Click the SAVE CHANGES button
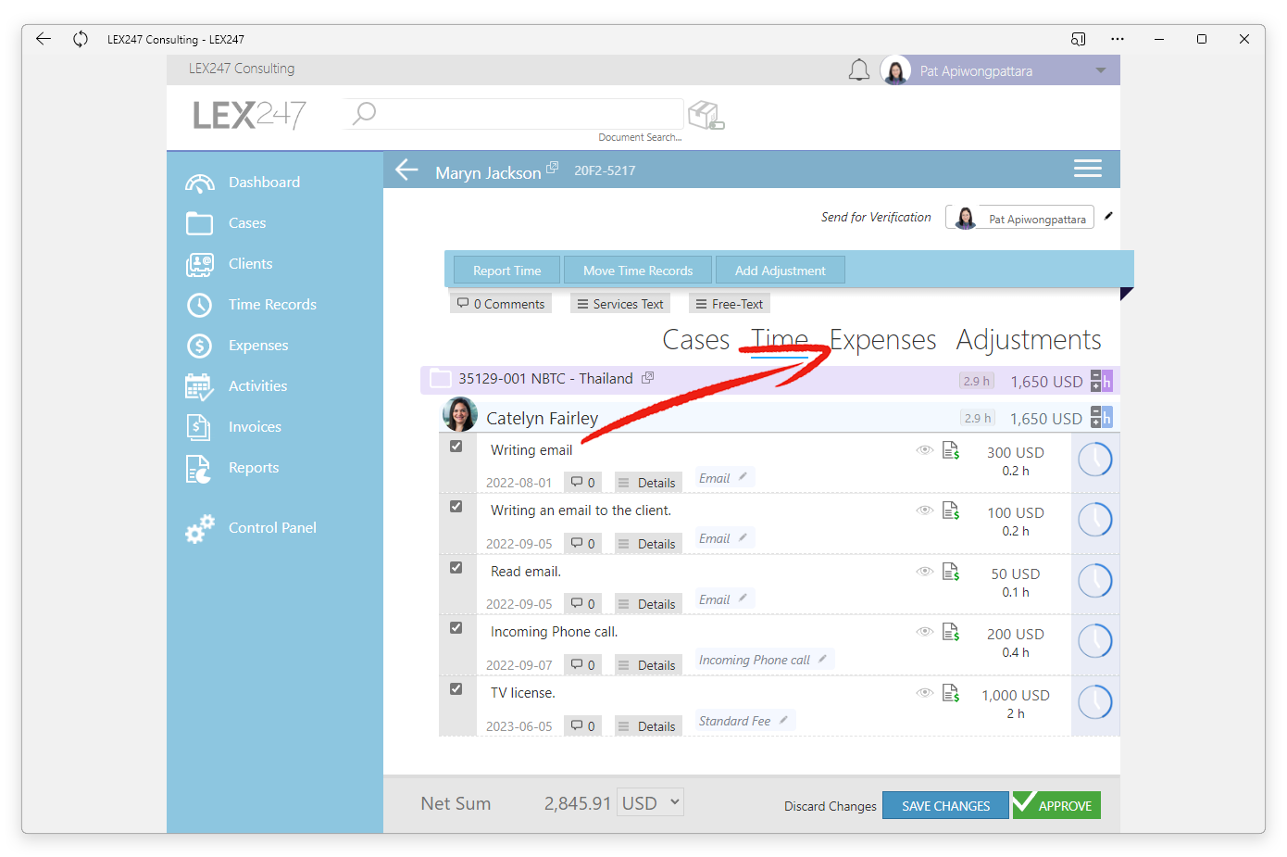1287x857 pixels. coord(945,805)
